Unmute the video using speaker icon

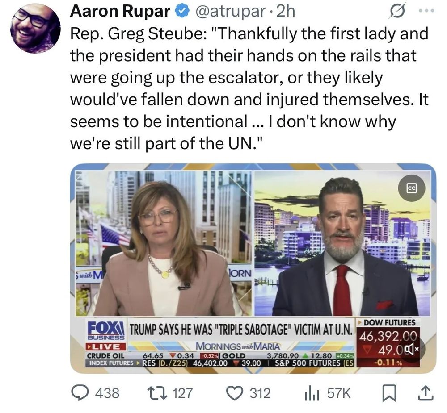pos(412,349)
